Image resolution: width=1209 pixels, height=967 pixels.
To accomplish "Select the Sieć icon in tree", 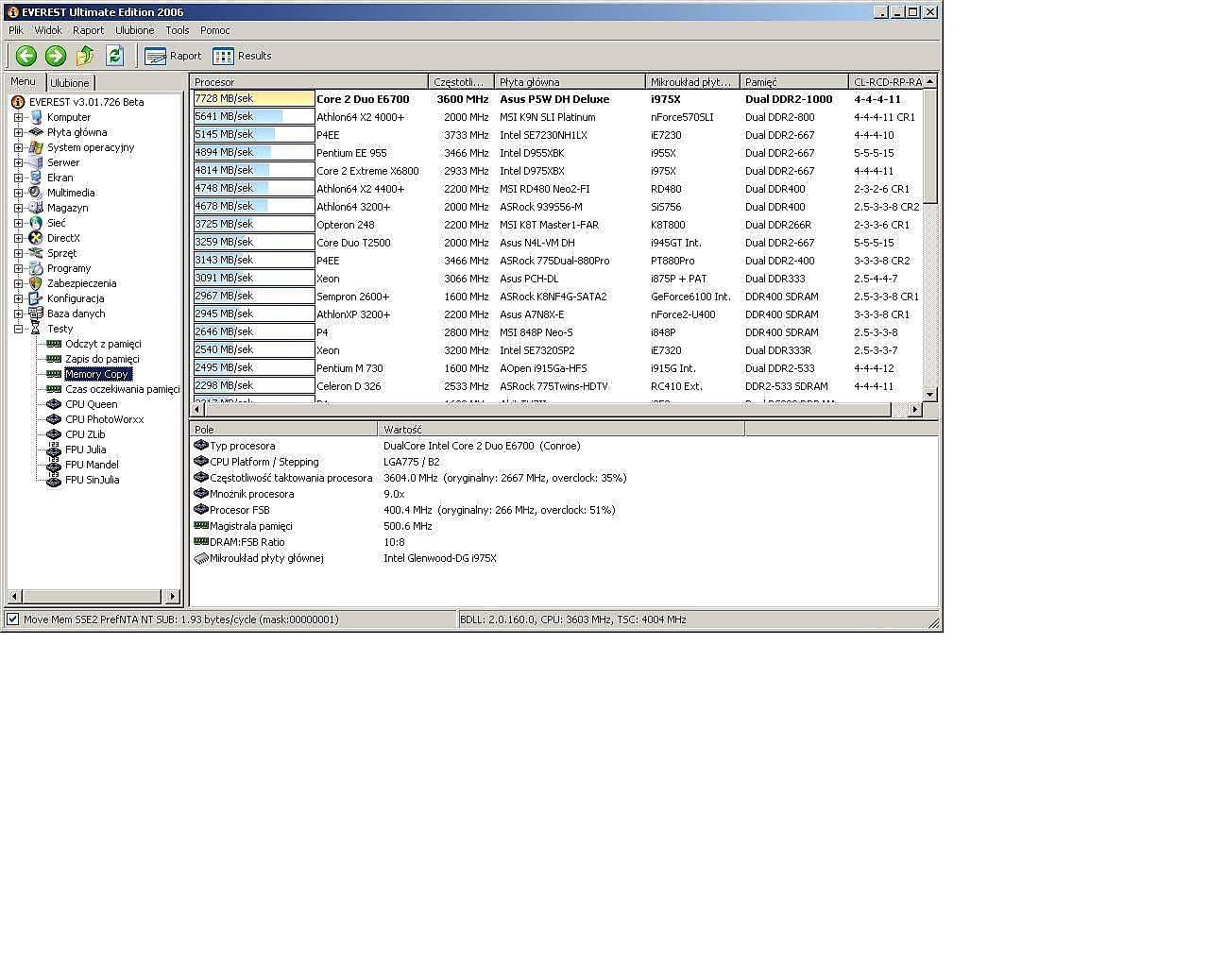I will [36, 223].
